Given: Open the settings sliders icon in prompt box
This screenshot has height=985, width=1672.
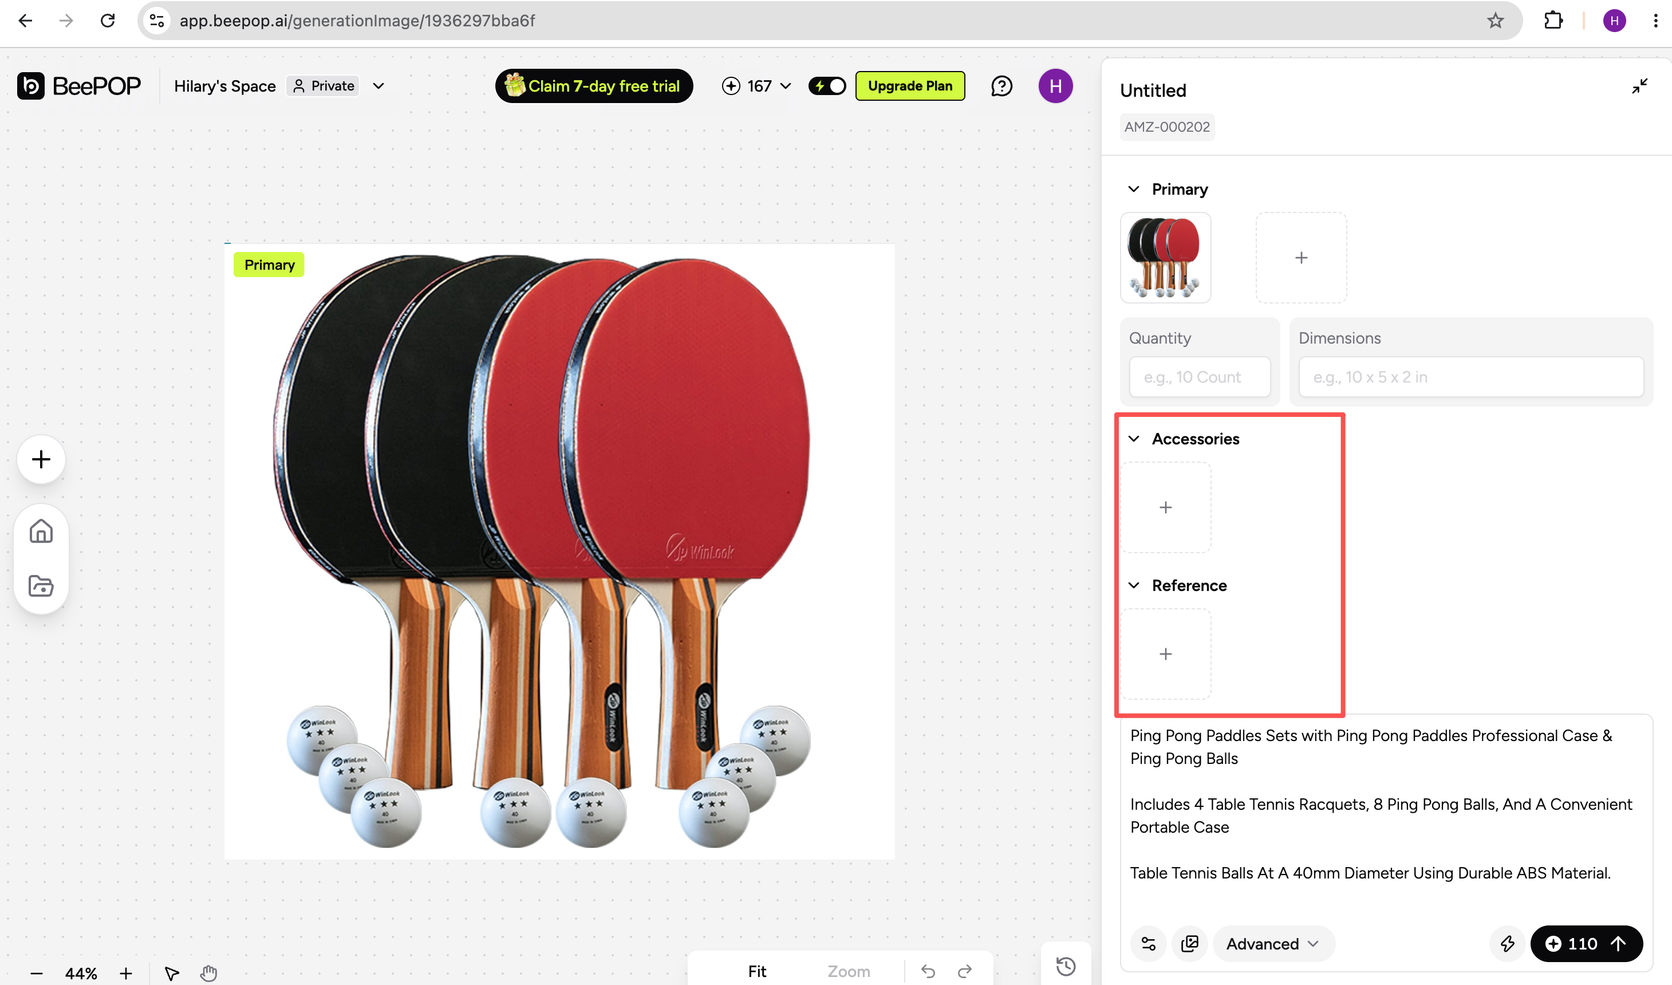Looking at the screenshot, I should tap(1149, 944).
